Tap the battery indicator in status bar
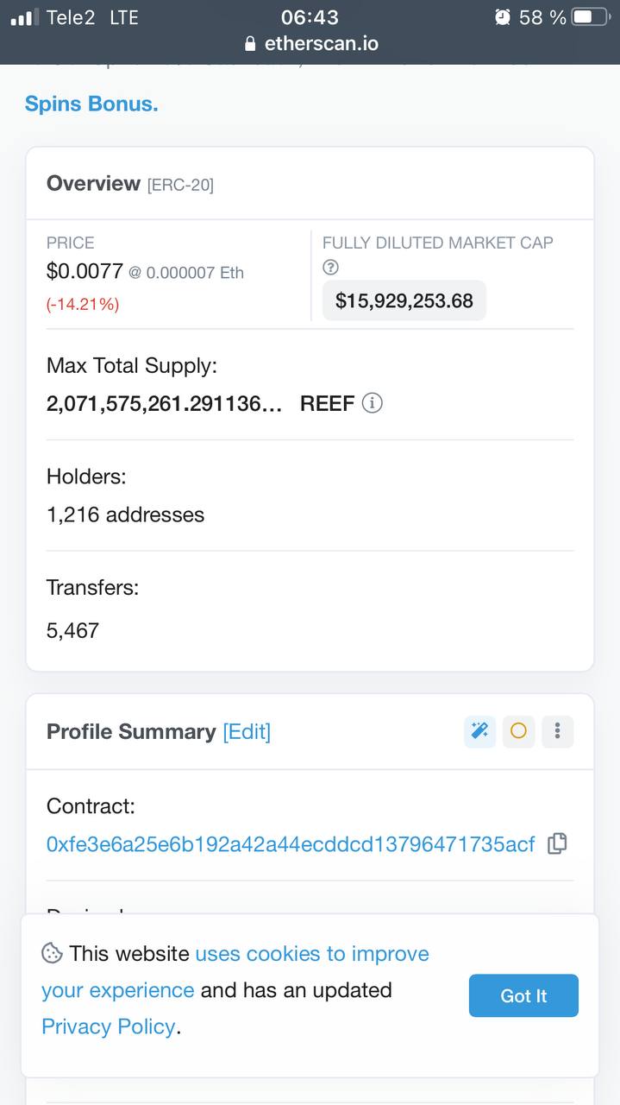This screenshot has width=620, height=1105. (x=591, y=17)
